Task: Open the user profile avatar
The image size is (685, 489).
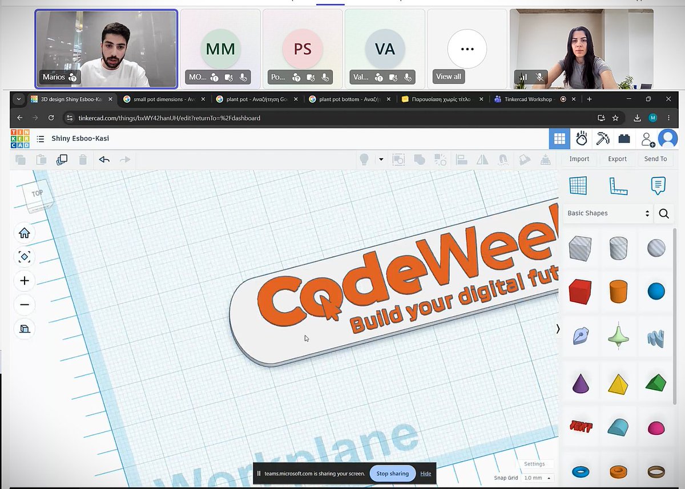Action: click(667, 139)
